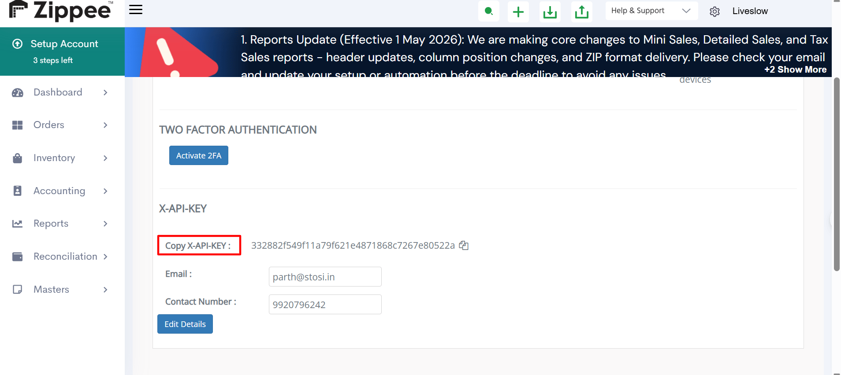Click the Dashboard speedometer icon

click(x=18, y=92)
